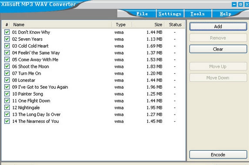Click the 1.37 MB size cell

click(x=154, y=53)
